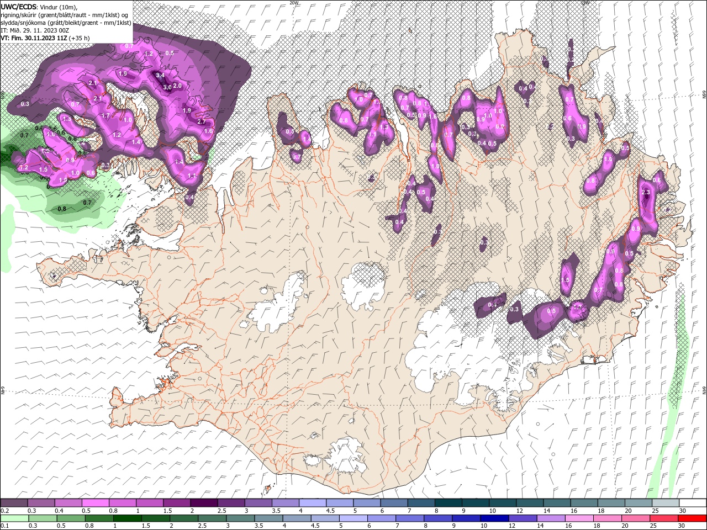Click the 2.3 snowfall value in east Iceland
Viewport: 707px width, 530px height.
click(x=646, y=192)
